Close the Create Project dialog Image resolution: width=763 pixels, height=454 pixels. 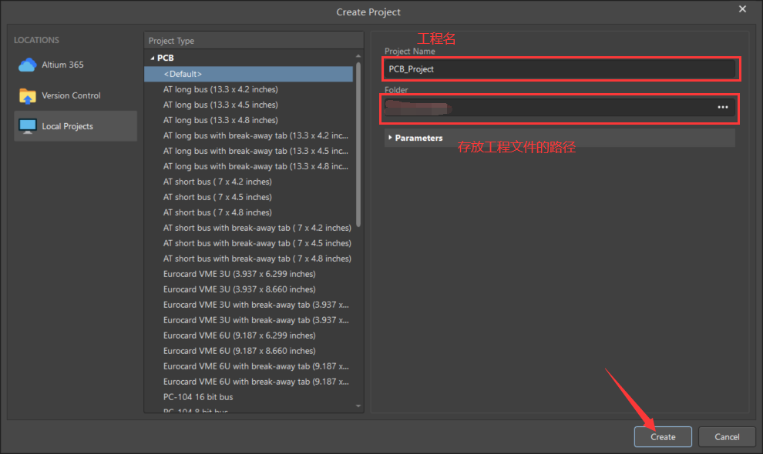742,9
